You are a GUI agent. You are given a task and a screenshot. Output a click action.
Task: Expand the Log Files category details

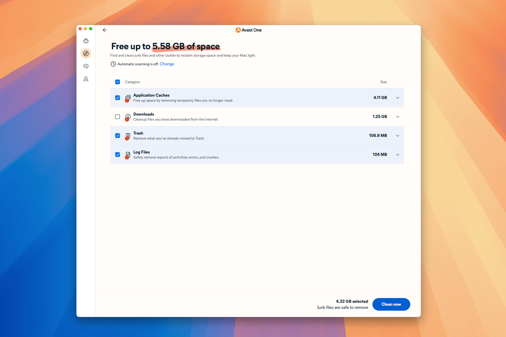tap(398, 154)
